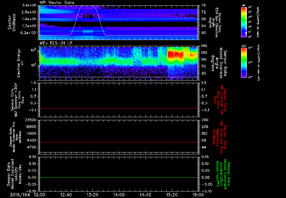Select the 'Model Scanner Angle degrees' label
The height and width of the screenshot is (198, 286).
[219, 63]
